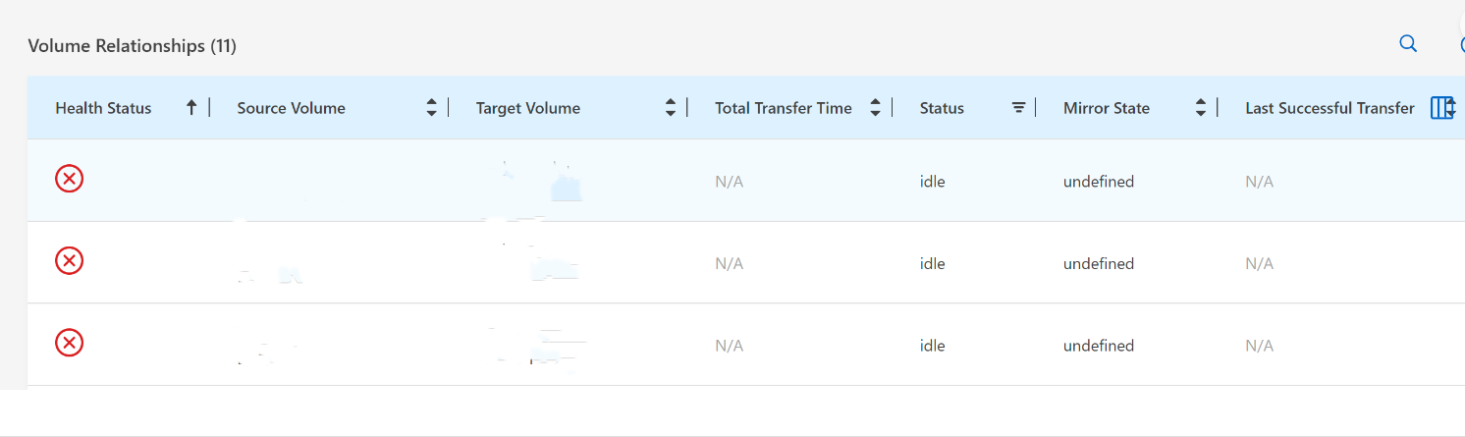The image size is (1465, 437).
Task: Click the Mirror State header label
Action: coord(1107,108)
